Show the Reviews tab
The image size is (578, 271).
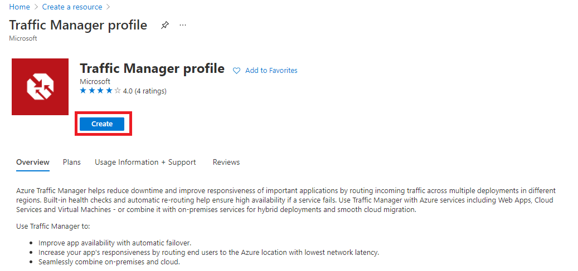click(226, 162)
